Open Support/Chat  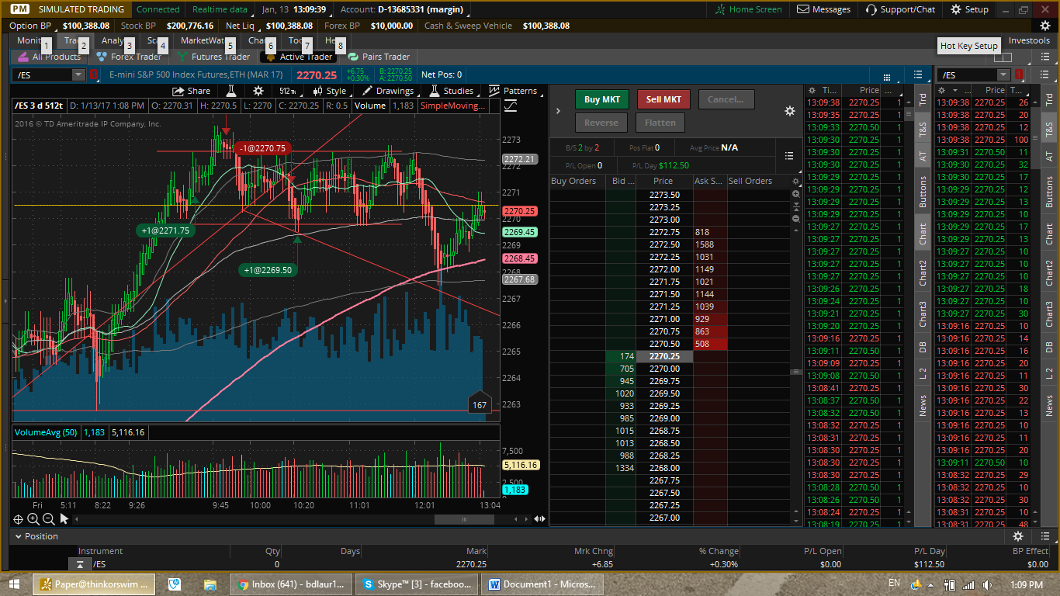(x=900, y=9)
